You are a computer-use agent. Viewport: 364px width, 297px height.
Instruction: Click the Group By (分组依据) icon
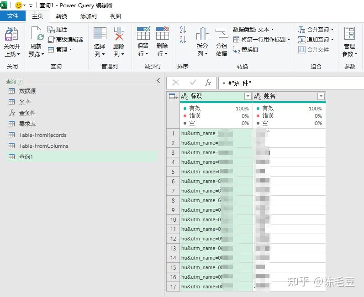pos(222,34)
